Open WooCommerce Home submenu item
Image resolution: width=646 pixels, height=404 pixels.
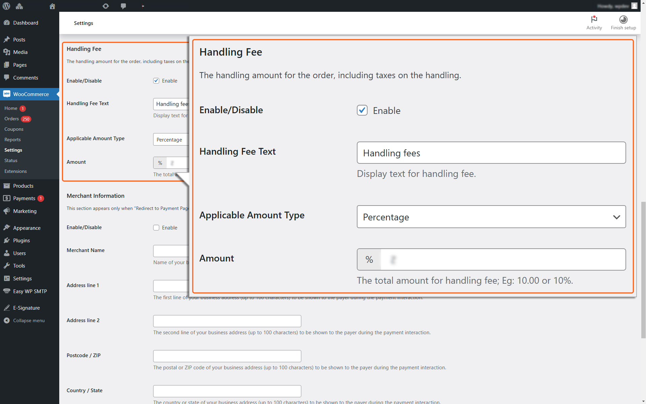[11, 108]
